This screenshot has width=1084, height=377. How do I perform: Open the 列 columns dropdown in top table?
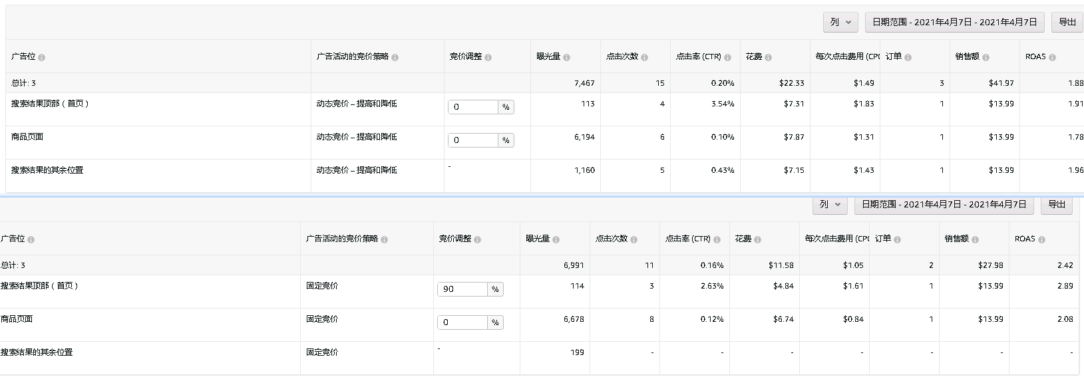point(840,22)
